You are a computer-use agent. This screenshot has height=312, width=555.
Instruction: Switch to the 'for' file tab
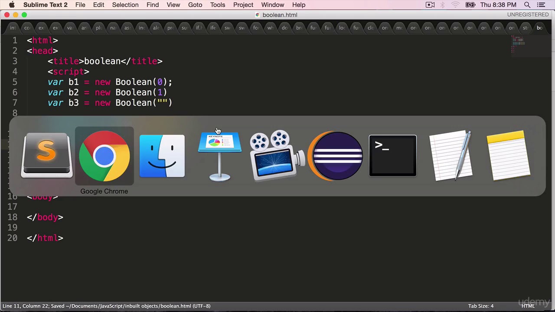(x=256, y=28)
